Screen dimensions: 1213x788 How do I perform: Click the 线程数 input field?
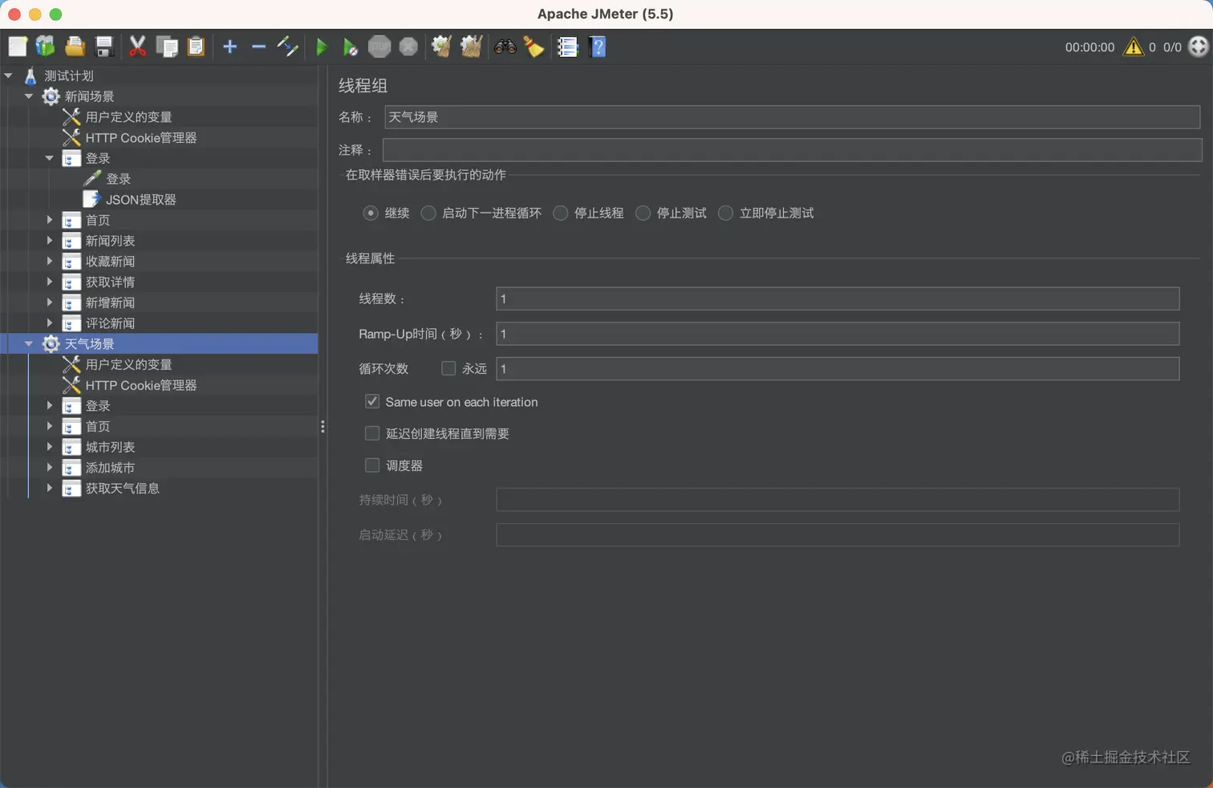point(838,299)
